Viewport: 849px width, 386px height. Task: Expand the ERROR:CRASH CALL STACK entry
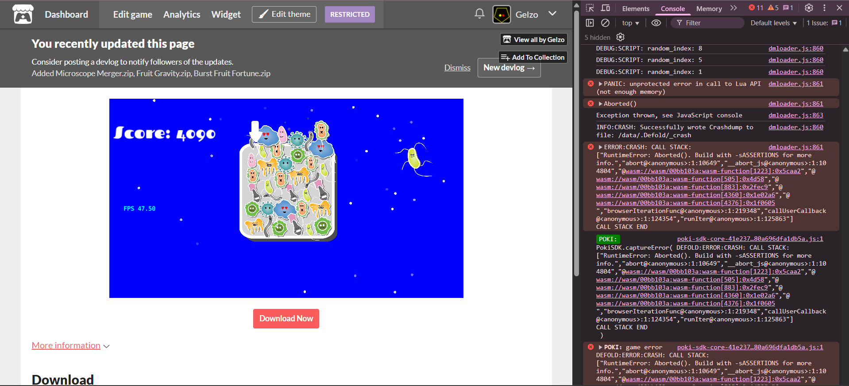[x=600, y=147]
